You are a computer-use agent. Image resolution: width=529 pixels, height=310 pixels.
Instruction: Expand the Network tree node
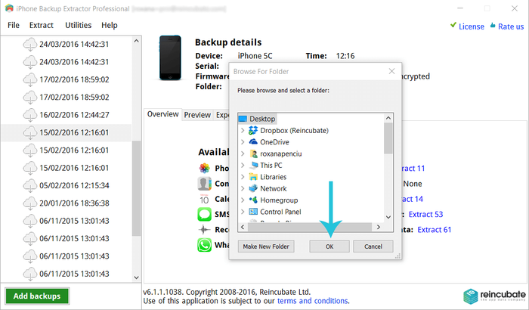[x=243, y=188]
